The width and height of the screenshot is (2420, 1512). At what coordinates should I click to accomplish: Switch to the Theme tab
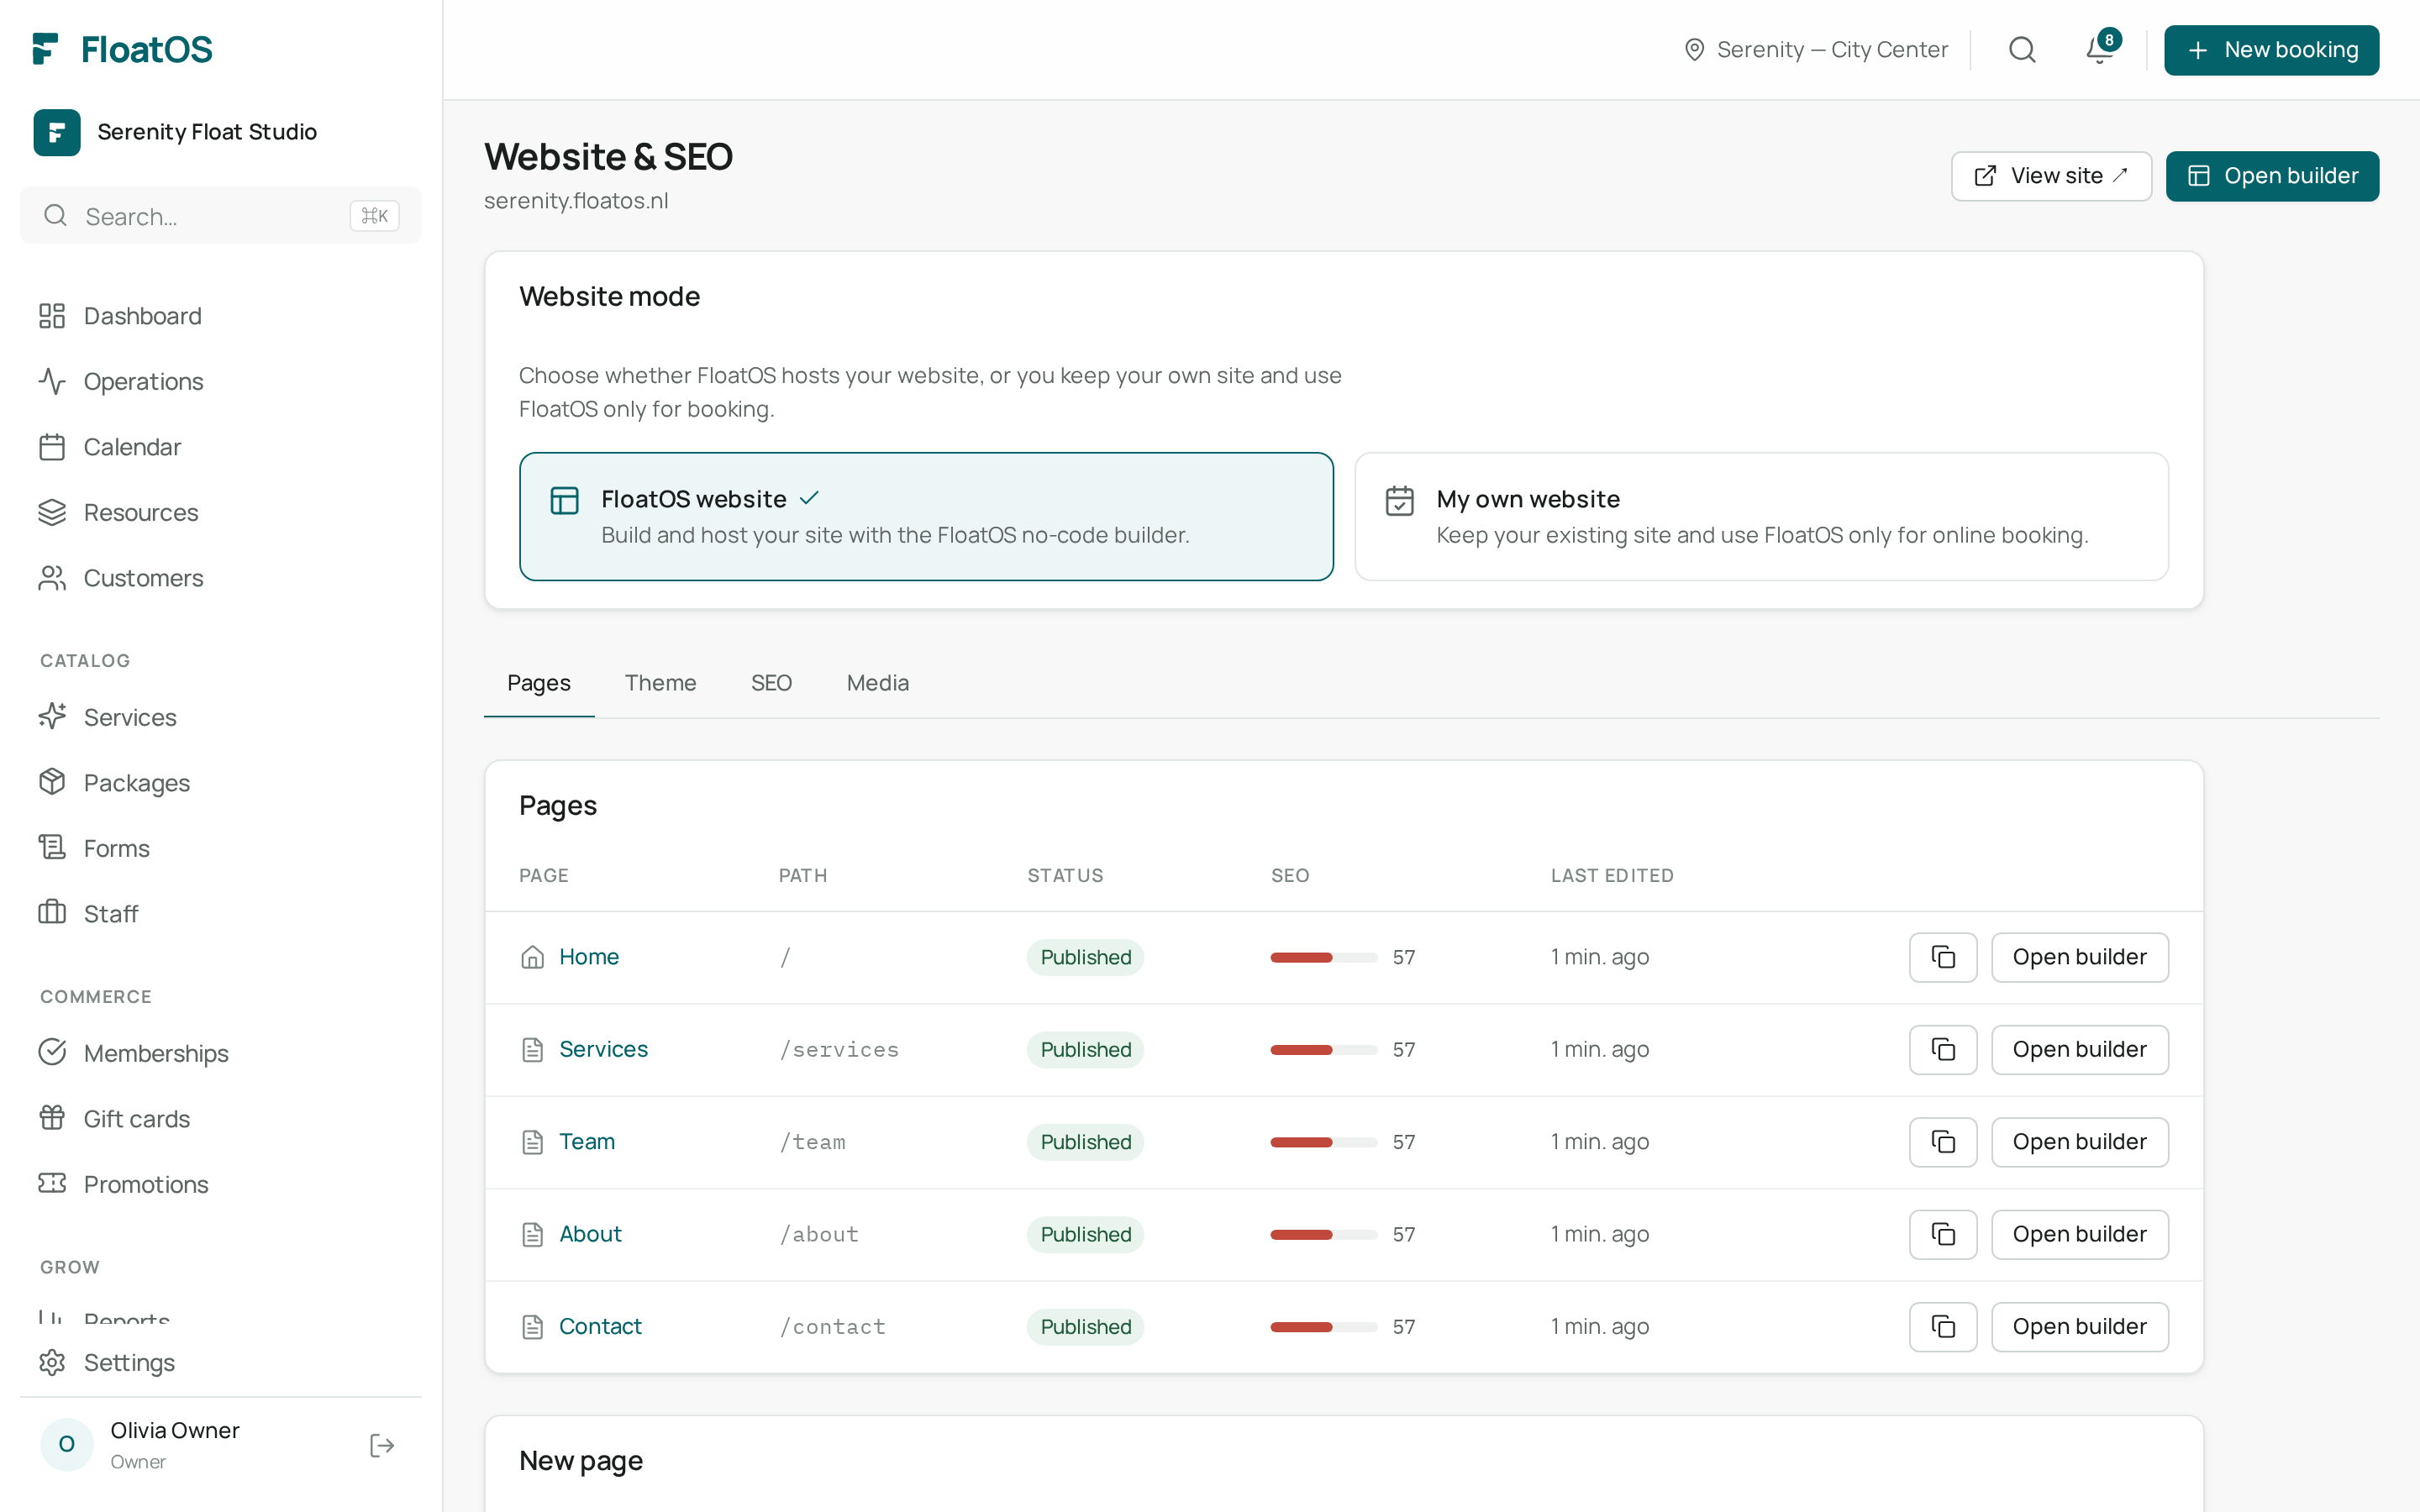[x=660, y=683]
